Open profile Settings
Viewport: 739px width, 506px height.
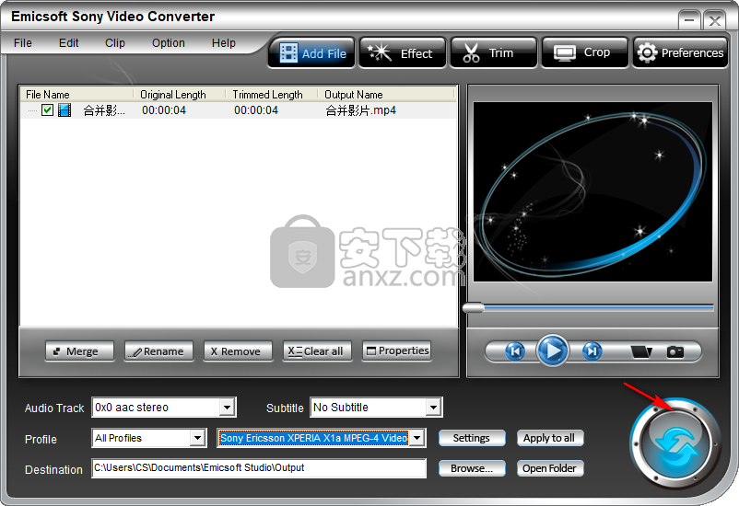472,438
